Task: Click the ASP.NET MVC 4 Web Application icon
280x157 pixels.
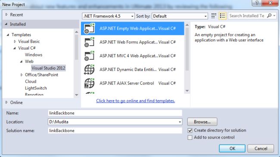Action: click(89, 55)
